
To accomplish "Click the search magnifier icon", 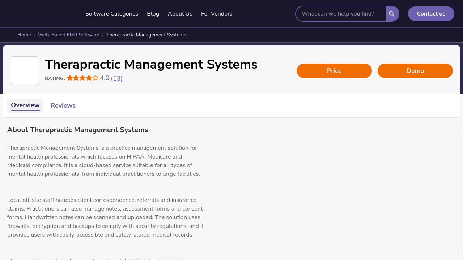I will 392,14.
